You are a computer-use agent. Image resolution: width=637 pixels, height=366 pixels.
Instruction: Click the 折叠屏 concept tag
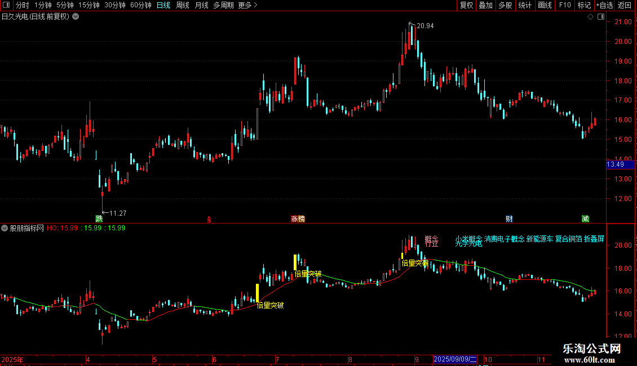point(594,239)
